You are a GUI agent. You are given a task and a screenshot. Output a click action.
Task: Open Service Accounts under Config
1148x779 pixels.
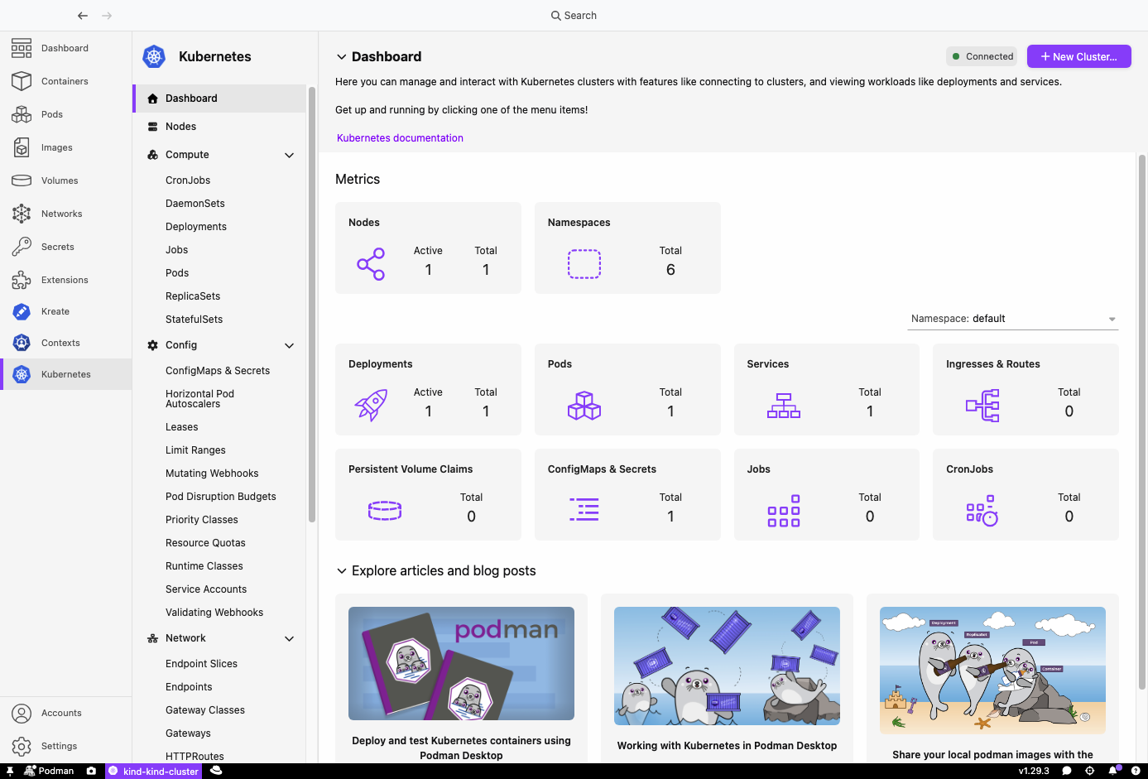pyautogui.click(x=206, y=589)
